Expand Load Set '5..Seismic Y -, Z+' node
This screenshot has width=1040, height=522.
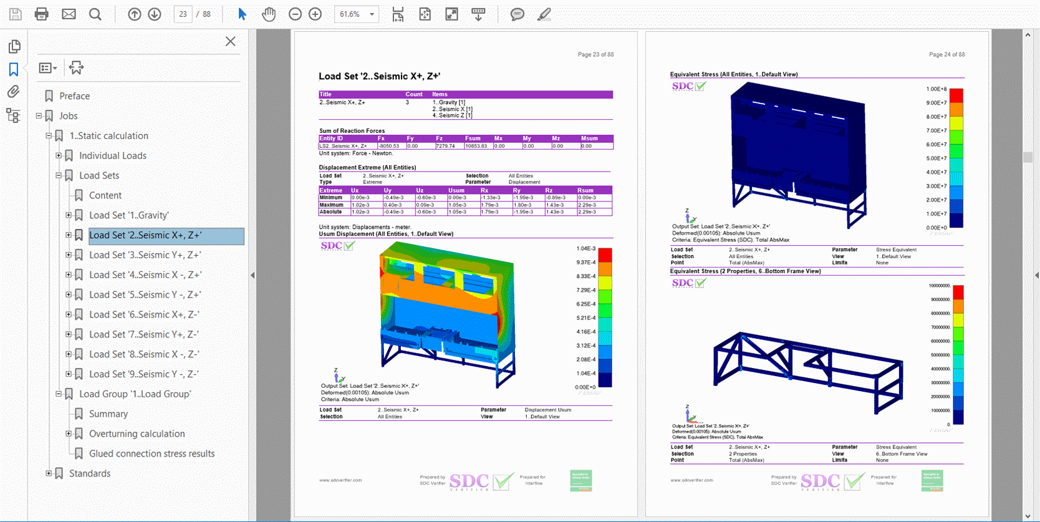[x=69, y=295]
